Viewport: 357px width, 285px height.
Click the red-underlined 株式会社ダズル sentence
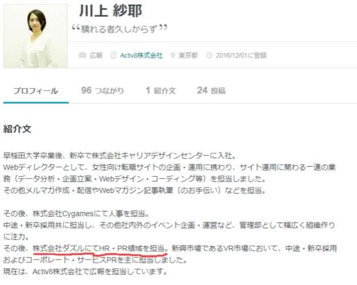pyautogui.click(x=100, y=248)
